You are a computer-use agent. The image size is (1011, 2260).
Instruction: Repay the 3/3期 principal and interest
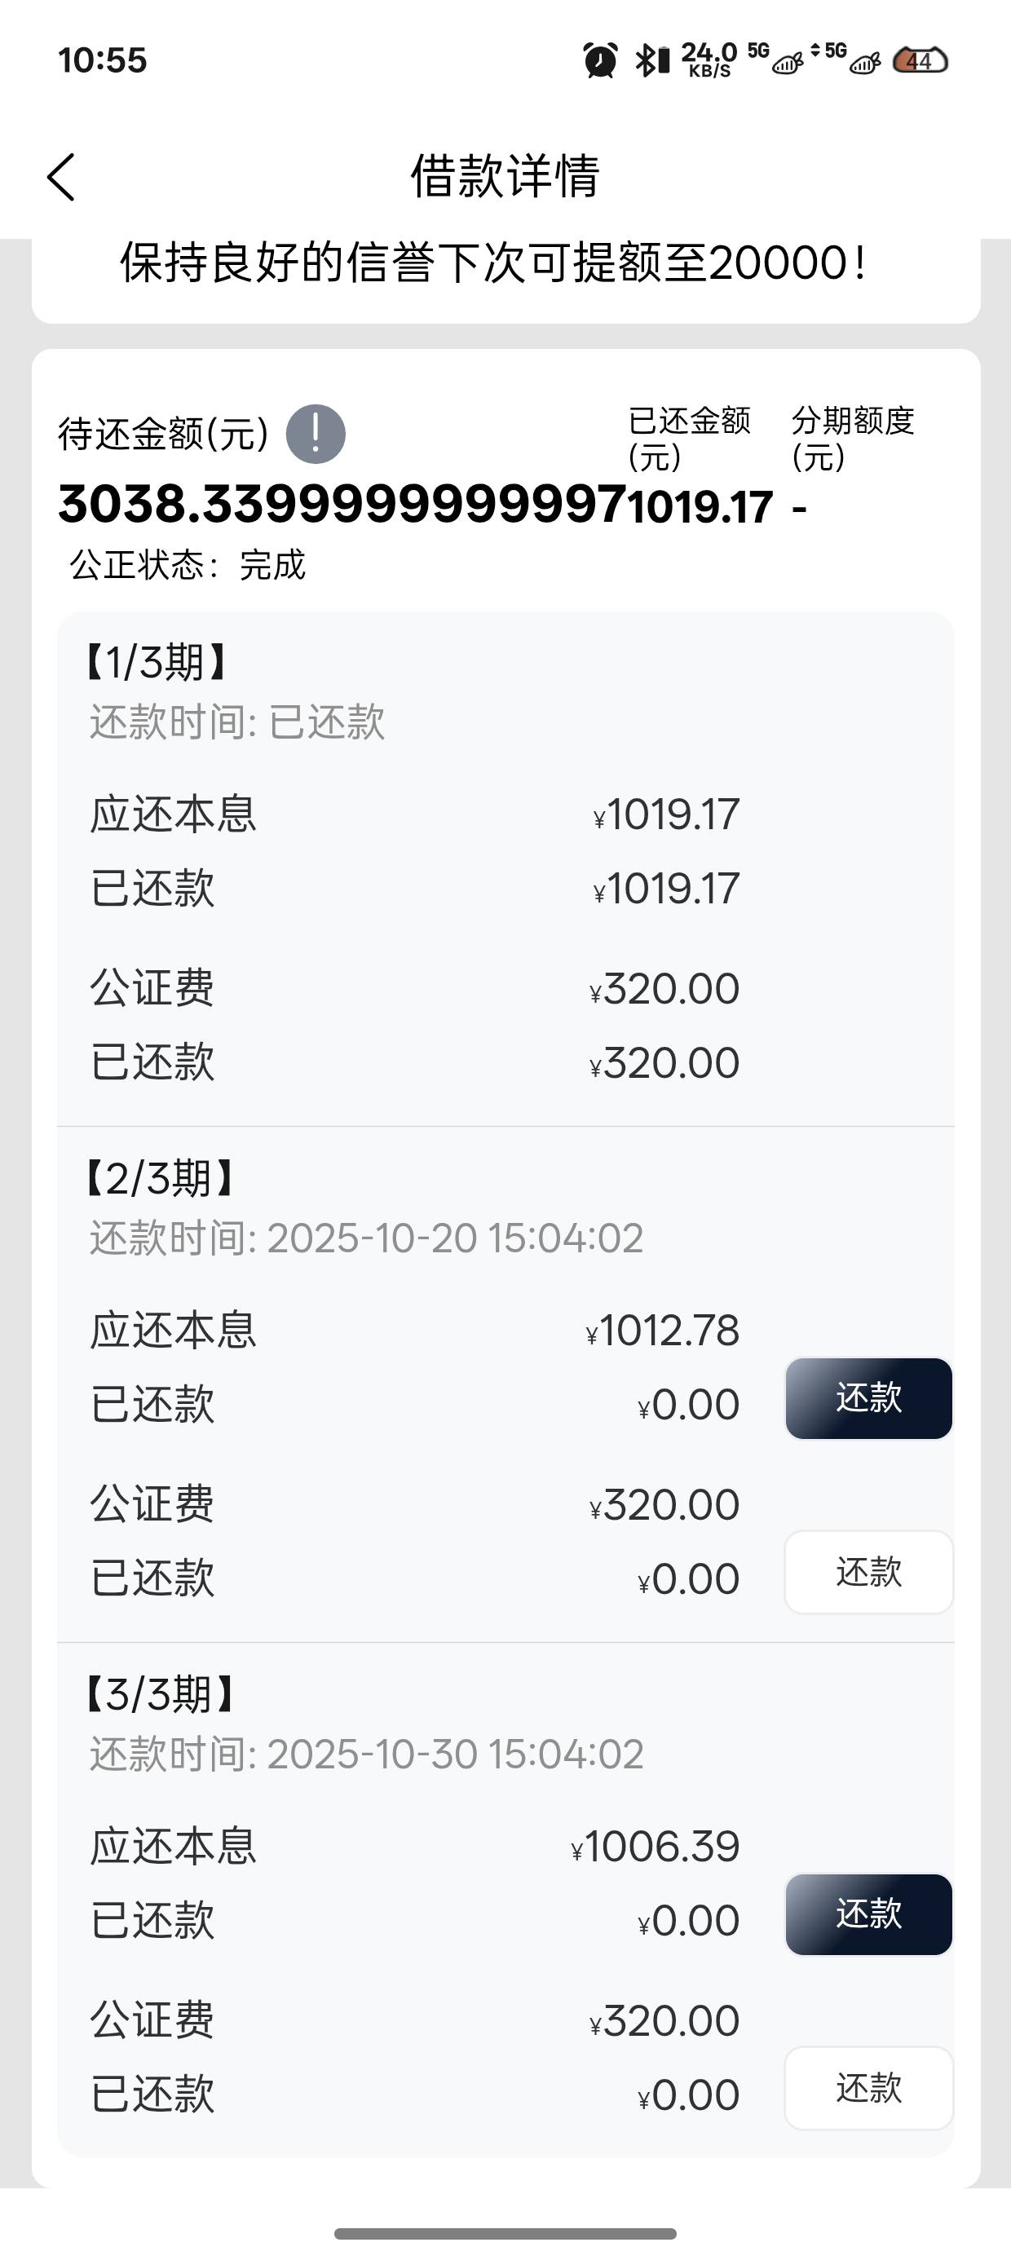pyautogui.click(x=868, y=1914)
